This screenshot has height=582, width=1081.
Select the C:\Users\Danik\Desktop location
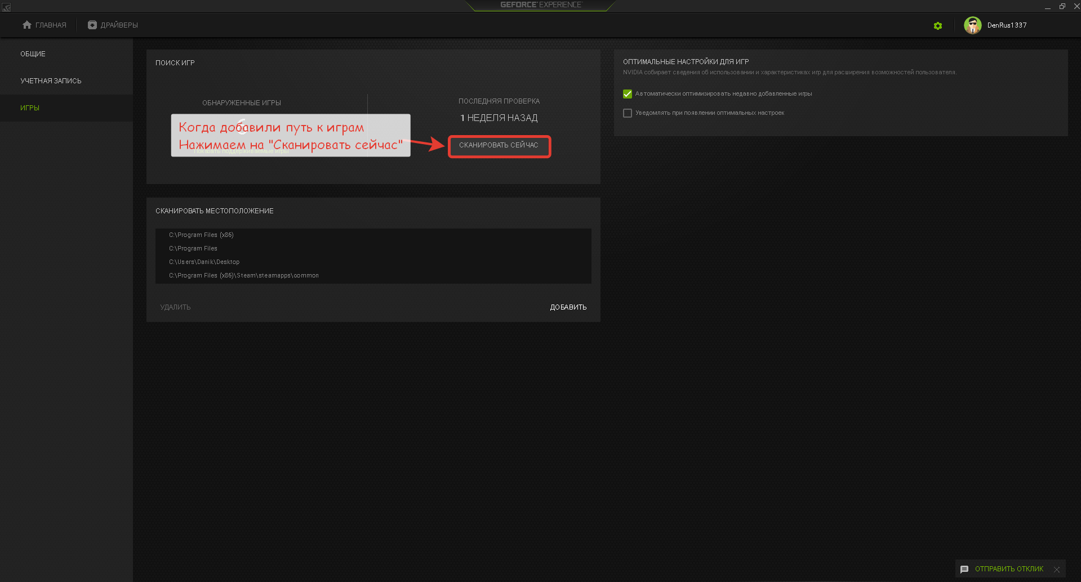[x=373, y=262]
